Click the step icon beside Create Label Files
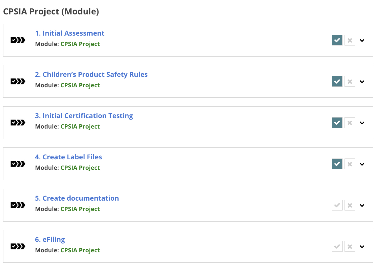The image size is (377, 267). pos(18,164)
